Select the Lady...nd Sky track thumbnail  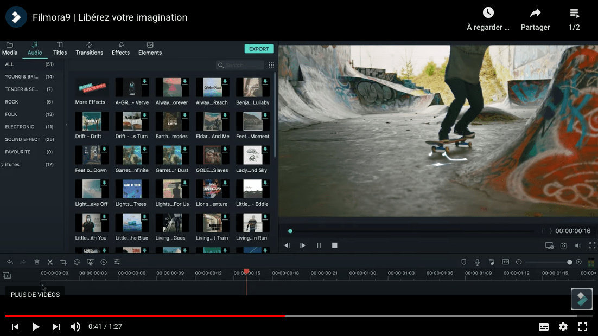point(252,155)
